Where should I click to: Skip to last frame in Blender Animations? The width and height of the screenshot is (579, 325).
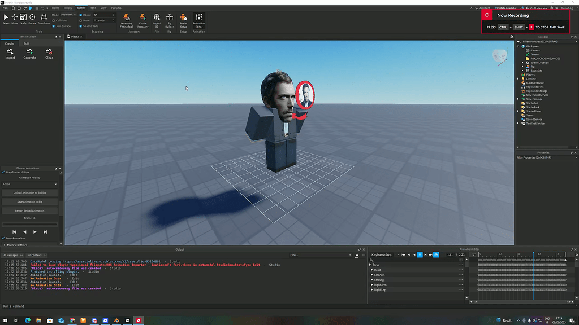coord(45,232)
